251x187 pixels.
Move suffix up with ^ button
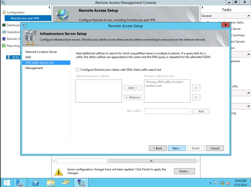[196, 88]
